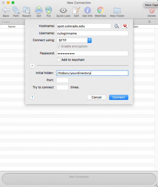Open the Get Info icon
The image size is (158, 187).
point(87,10)
